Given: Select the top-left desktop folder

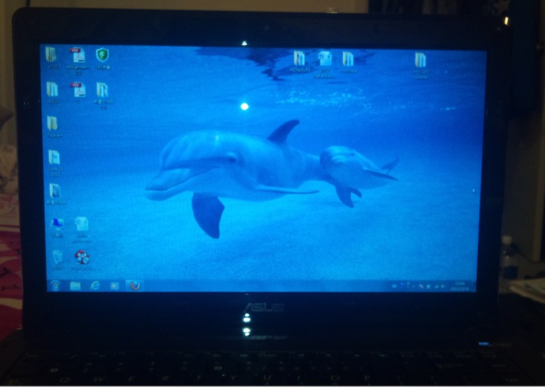Looking at the screenshot, I should coord(52,56).
